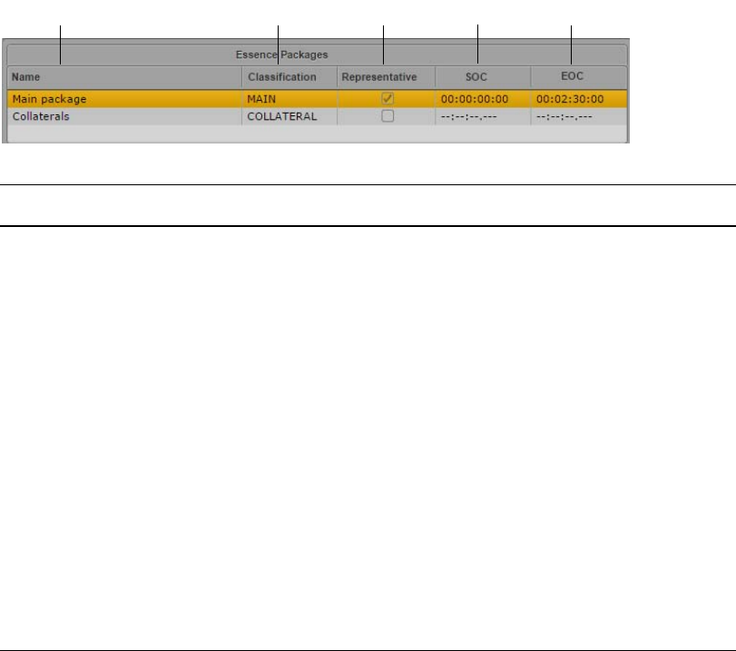Click the 'COLLATERAL' classification cell
The image size is (736, 651).
click(289, 116)
